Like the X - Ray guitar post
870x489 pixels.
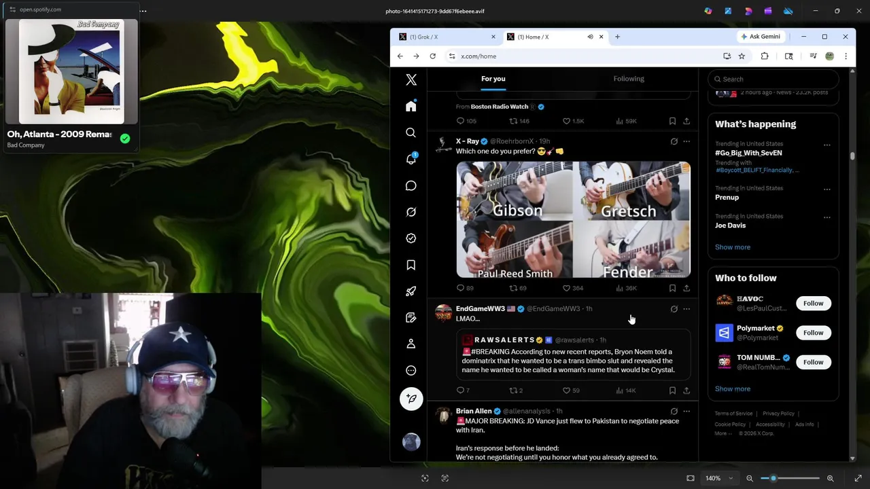572,288
